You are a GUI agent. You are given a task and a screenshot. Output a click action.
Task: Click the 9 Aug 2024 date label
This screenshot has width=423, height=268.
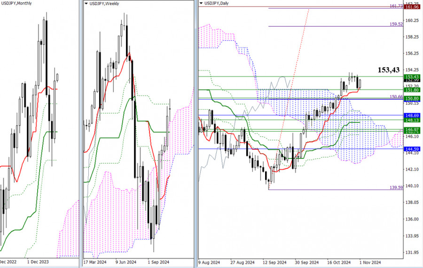pyautogui.click(x=209, y=262)
